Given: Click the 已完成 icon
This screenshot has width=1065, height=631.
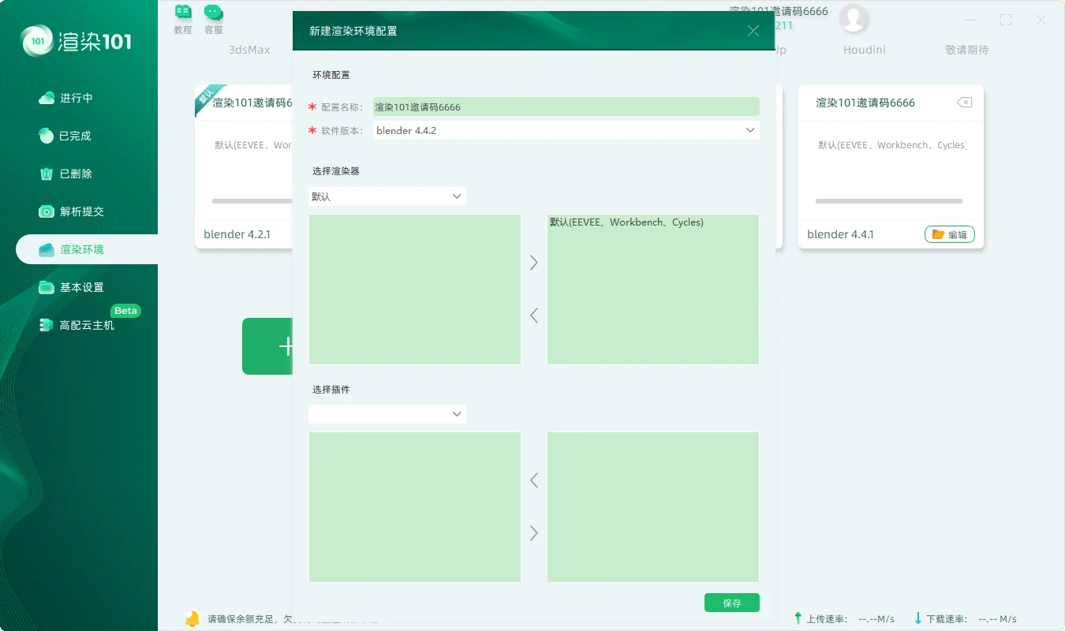Looking at the screenshot, I should tap(47, 136).
